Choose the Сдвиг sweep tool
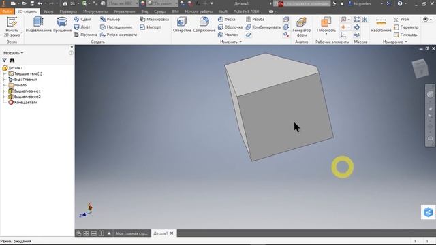Screen dimensions: 436x245 82,20
